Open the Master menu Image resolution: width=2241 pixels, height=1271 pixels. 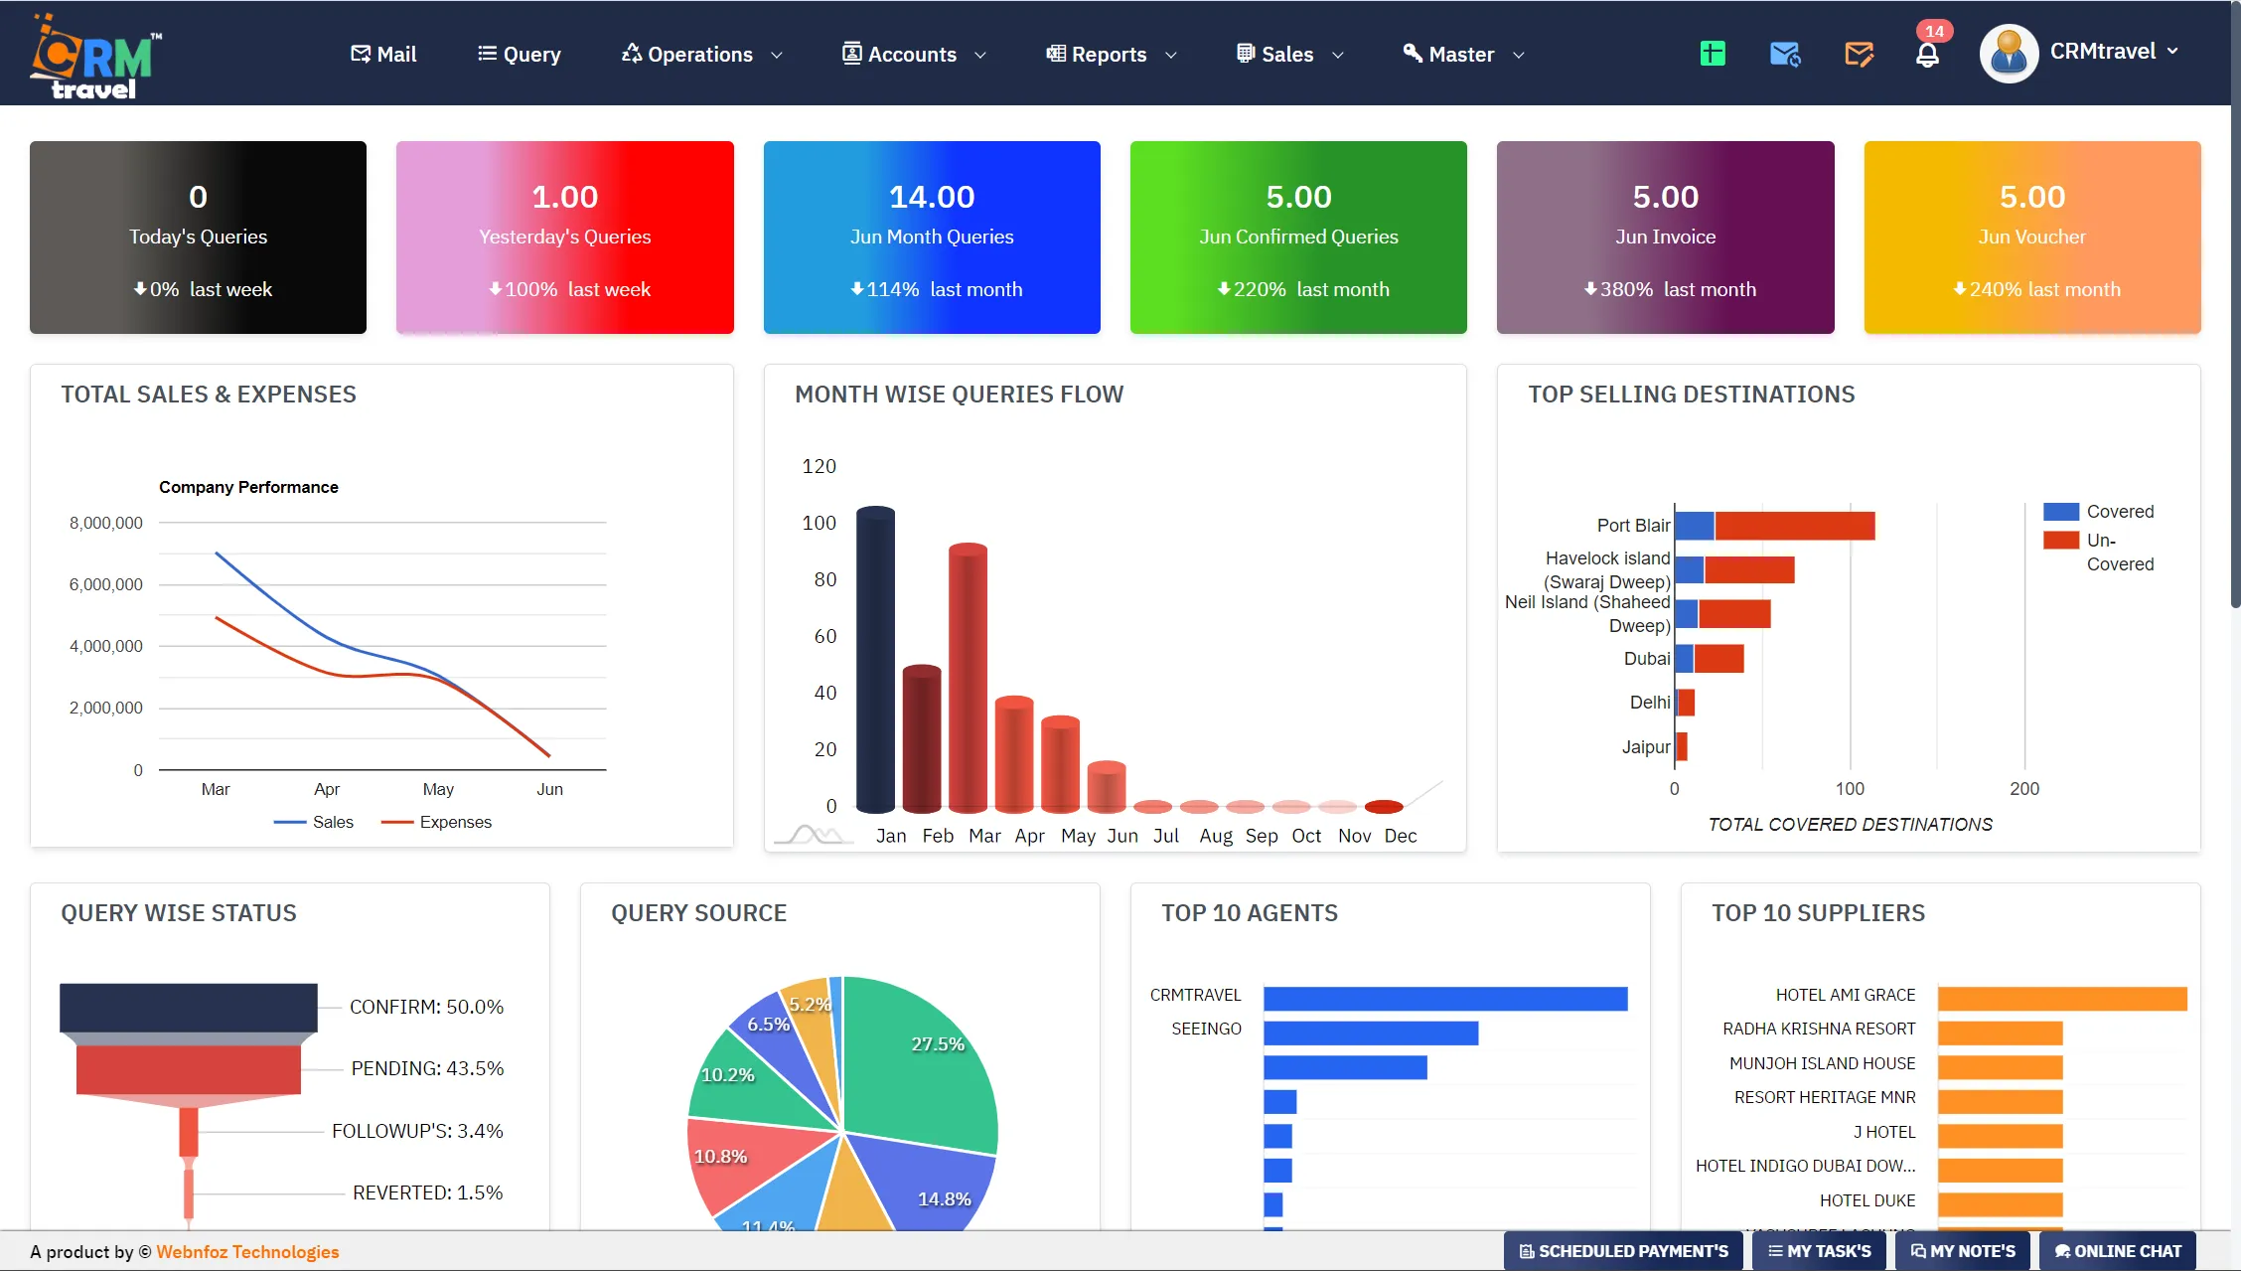click(1464, 54)
